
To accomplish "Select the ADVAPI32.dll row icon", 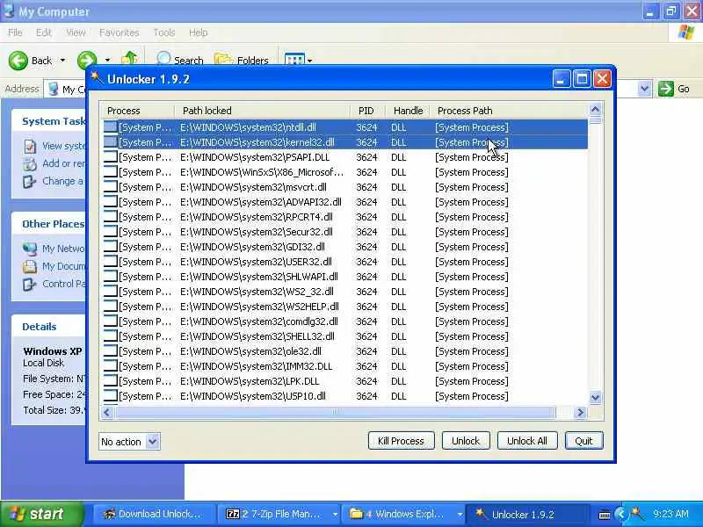I will [111, 202].
